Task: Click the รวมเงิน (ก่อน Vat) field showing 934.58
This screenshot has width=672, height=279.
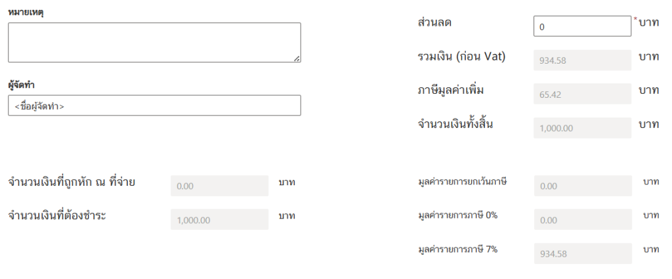Action: pyautogui.click(x=583, y=60)
